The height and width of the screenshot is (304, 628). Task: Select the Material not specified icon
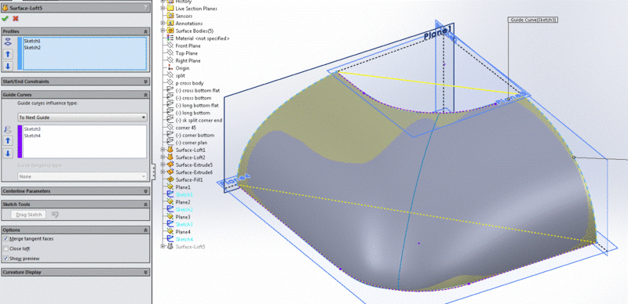[x=170, y=38]
